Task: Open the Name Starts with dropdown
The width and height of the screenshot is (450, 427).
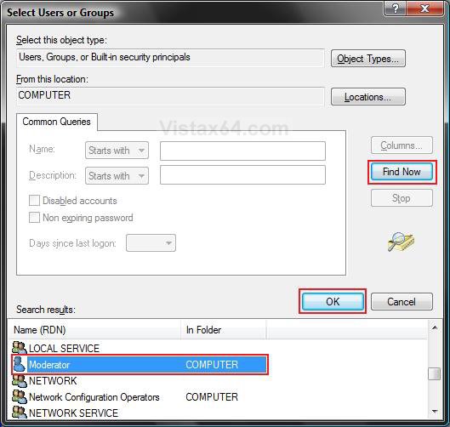Action: tap(117, 151)
